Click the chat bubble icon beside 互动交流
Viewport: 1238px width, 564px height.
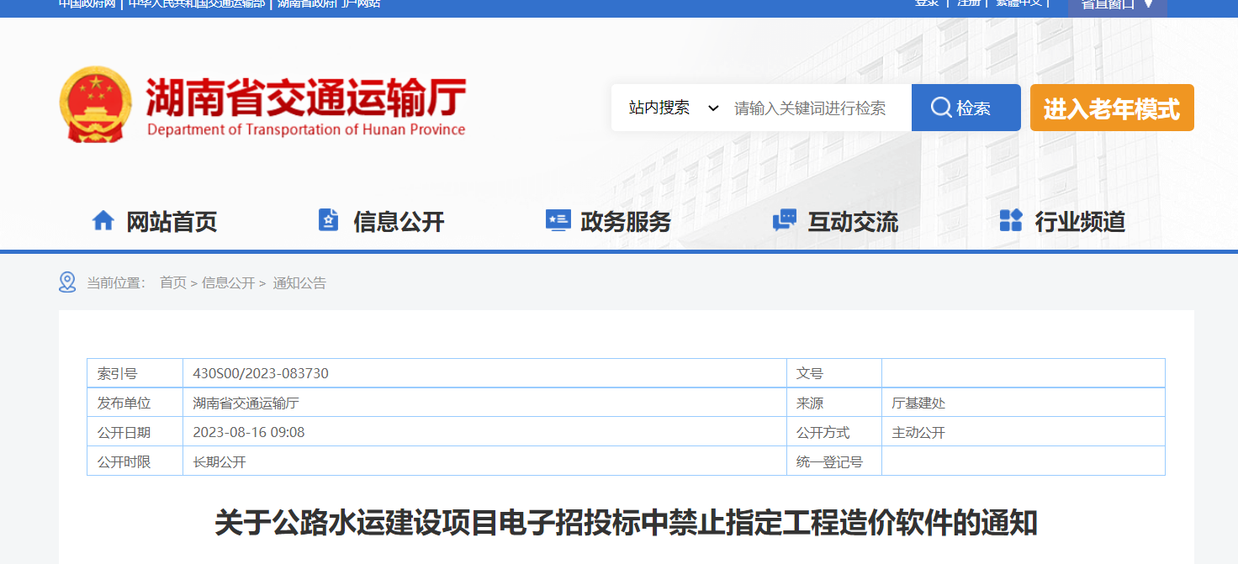click(784, 219)
